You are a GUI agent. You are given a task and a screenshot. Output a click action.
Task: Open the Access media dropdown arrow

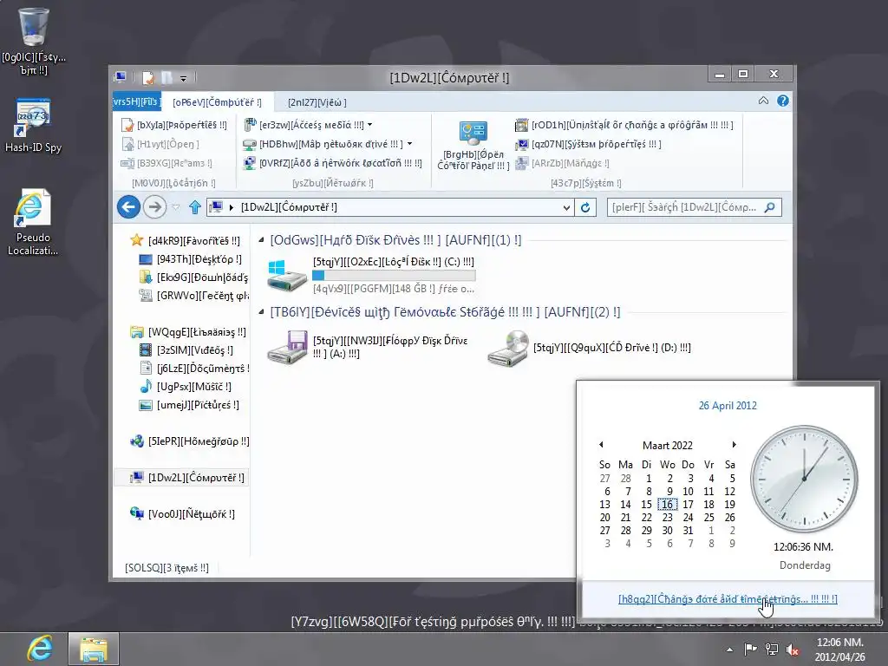pos(369,125)
